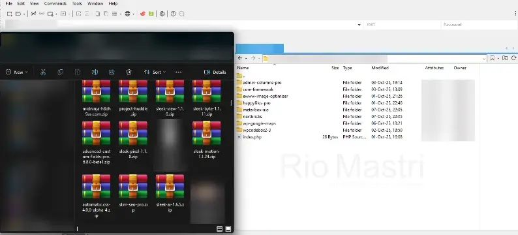
Task: Select project-huddle.zip archive
Action: click(133, 98)
